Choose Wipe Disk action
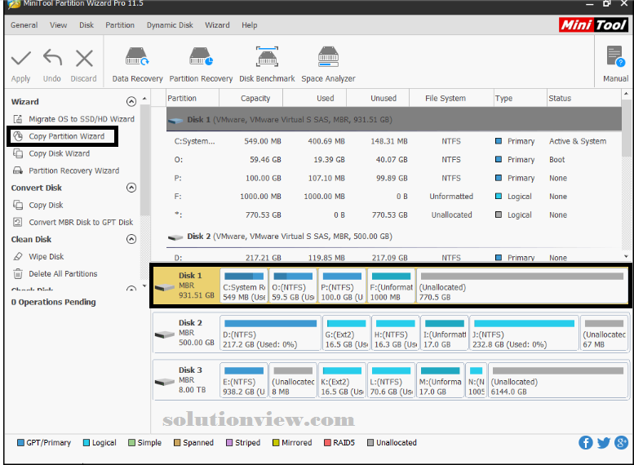634x465 pixels. pos(46,257)
